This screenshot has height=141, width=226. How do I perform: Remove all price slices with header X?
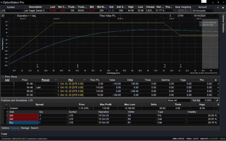pos(216,80)
